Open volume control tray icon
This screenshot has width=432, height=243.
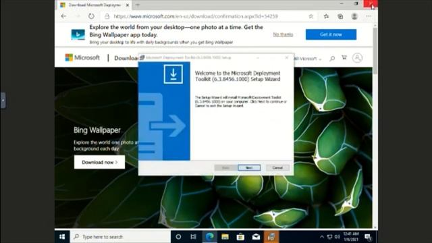(337, 237)
